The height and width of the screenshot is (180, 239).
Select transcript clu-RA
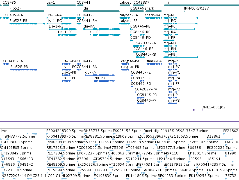click(102, 29)
